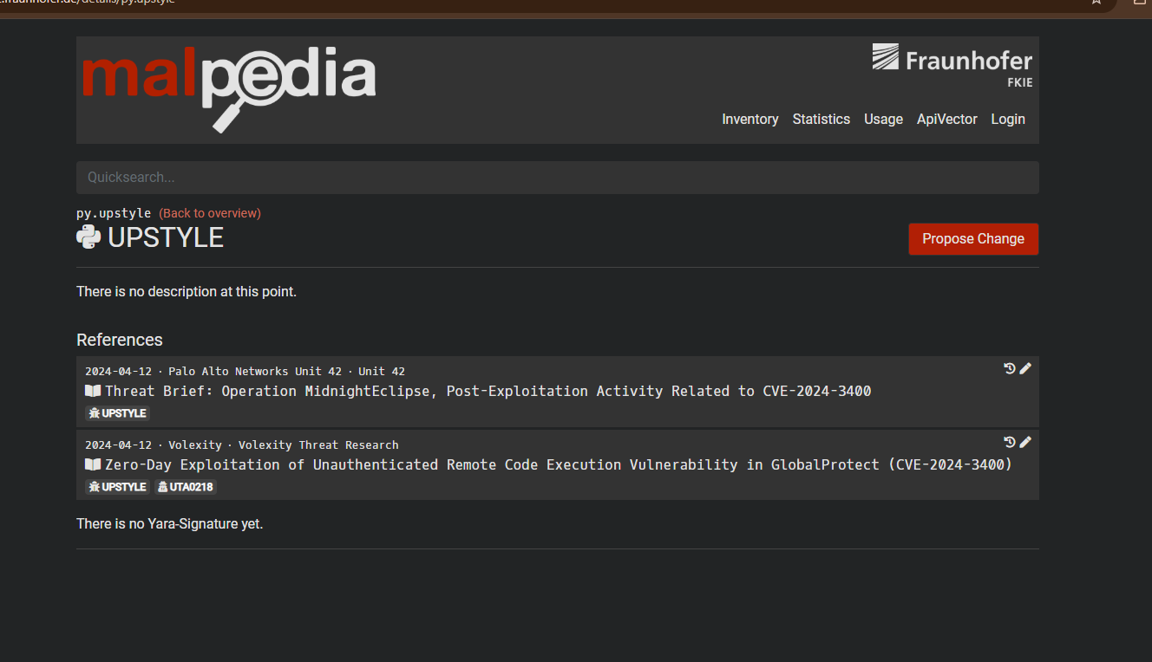Click the Propose Change button
The height and width of the screenshot is (662, 1152).
(x=973, y=239)
